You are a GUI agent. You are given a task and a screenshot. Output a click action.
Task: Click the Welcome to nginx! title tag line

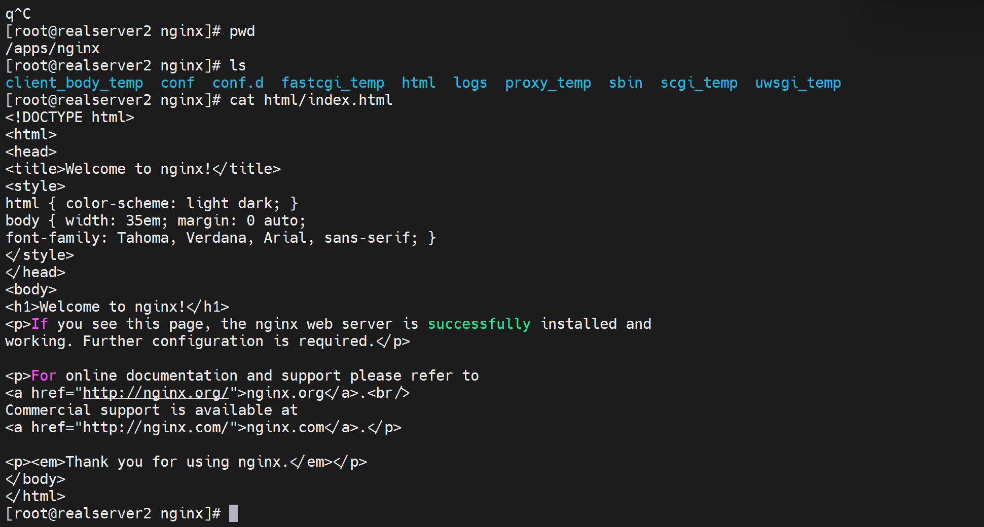(x=143, y=169)
